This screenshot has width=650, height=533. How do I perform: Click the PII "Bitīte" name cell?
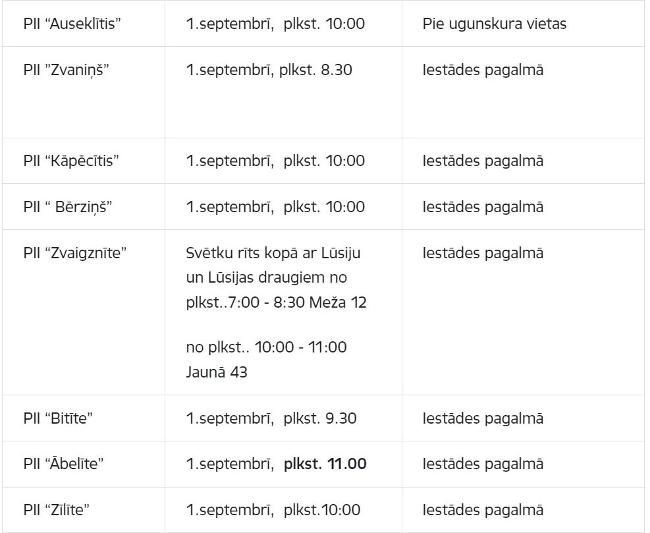(58, 418)
